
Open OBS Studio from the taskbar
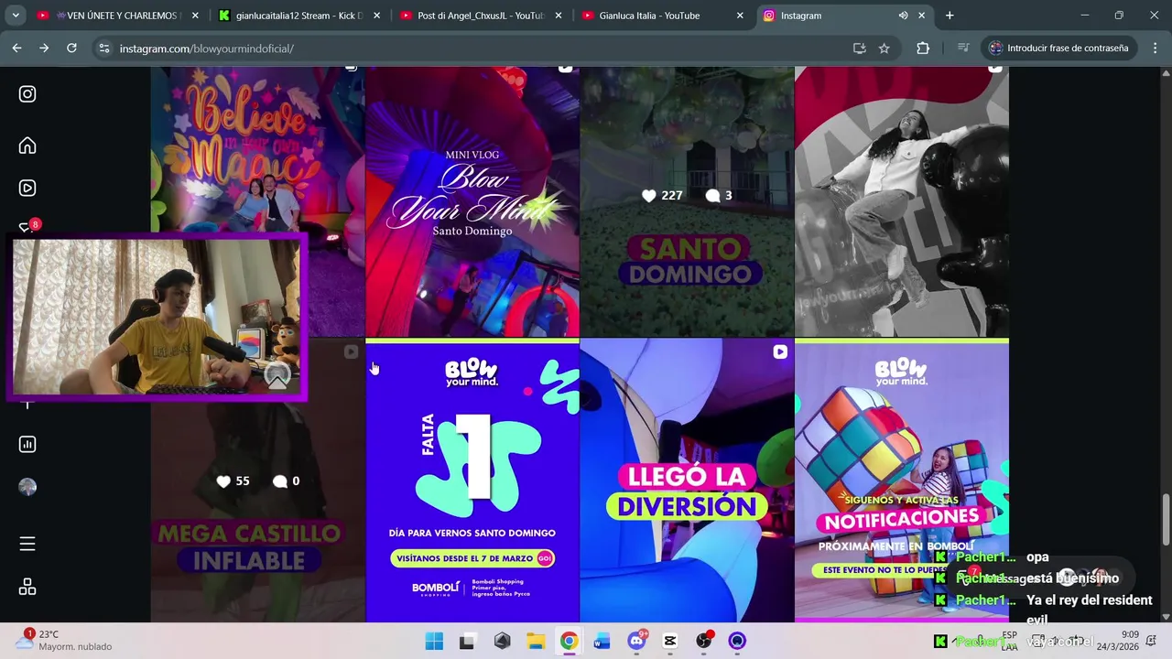(703, 641)
